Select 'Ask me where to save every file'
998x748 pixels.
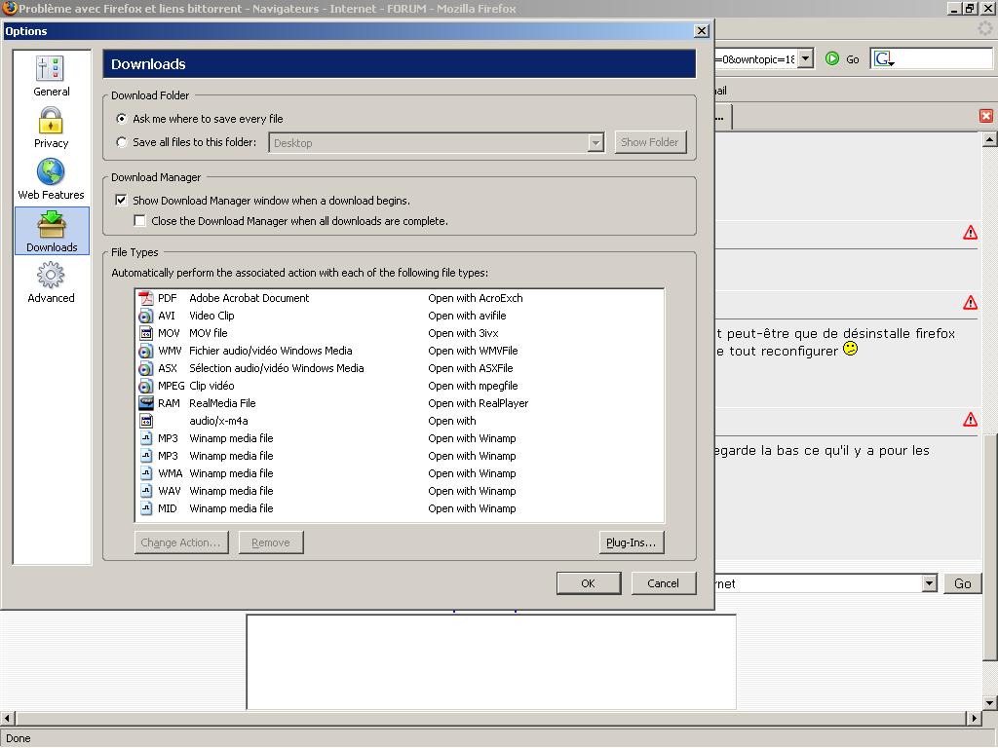(122, 119)
